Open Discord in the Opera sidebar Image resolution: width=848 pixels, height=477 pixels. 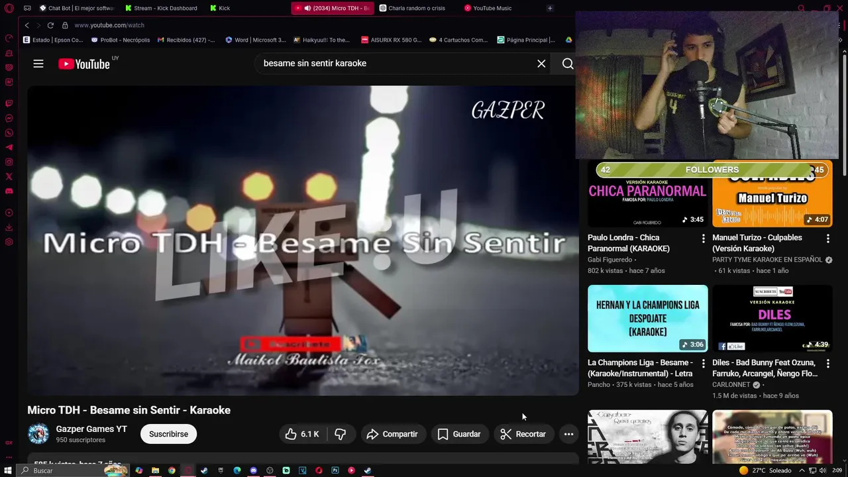tap(9, 191)
